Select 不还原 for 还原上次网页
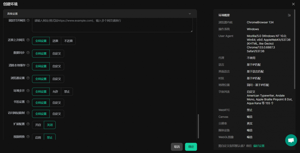The width and height of the screenshot is (300, 153). tap(68, 41)
